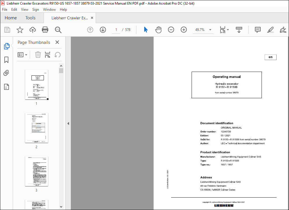Open the File menu
This screenshot has width=289, height=210.
5,10
